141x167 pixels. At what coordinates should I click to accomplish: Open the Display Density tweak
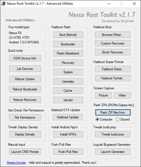coord(25,134)
